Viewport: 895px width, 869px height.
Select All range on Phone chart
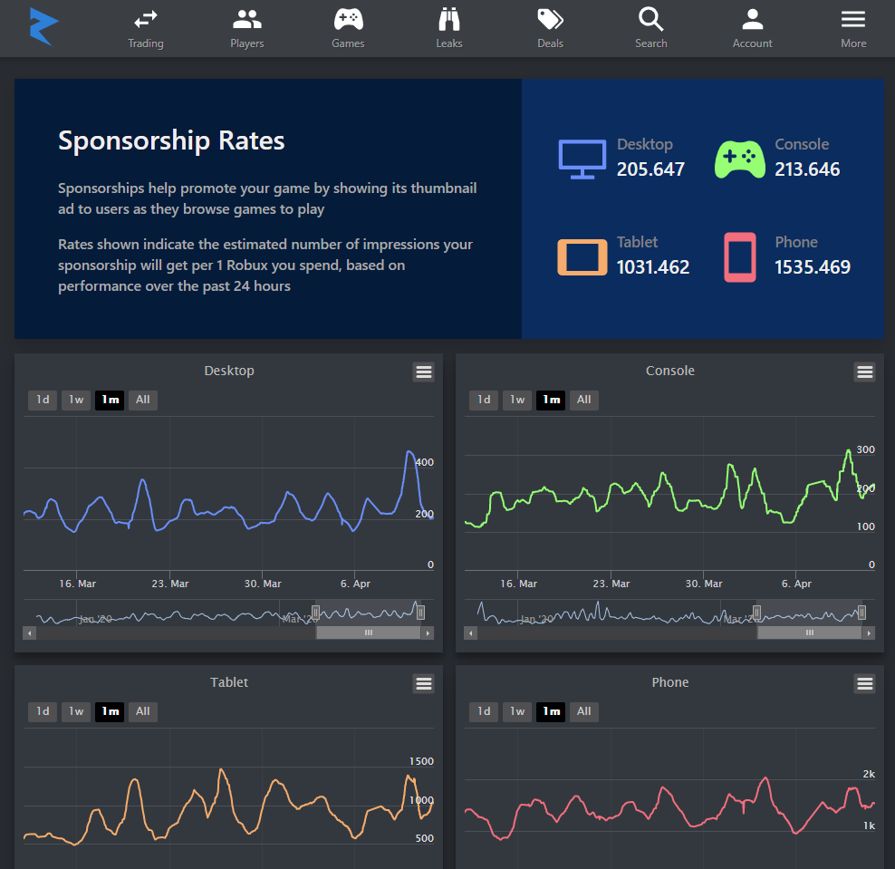tap(584, 711)
